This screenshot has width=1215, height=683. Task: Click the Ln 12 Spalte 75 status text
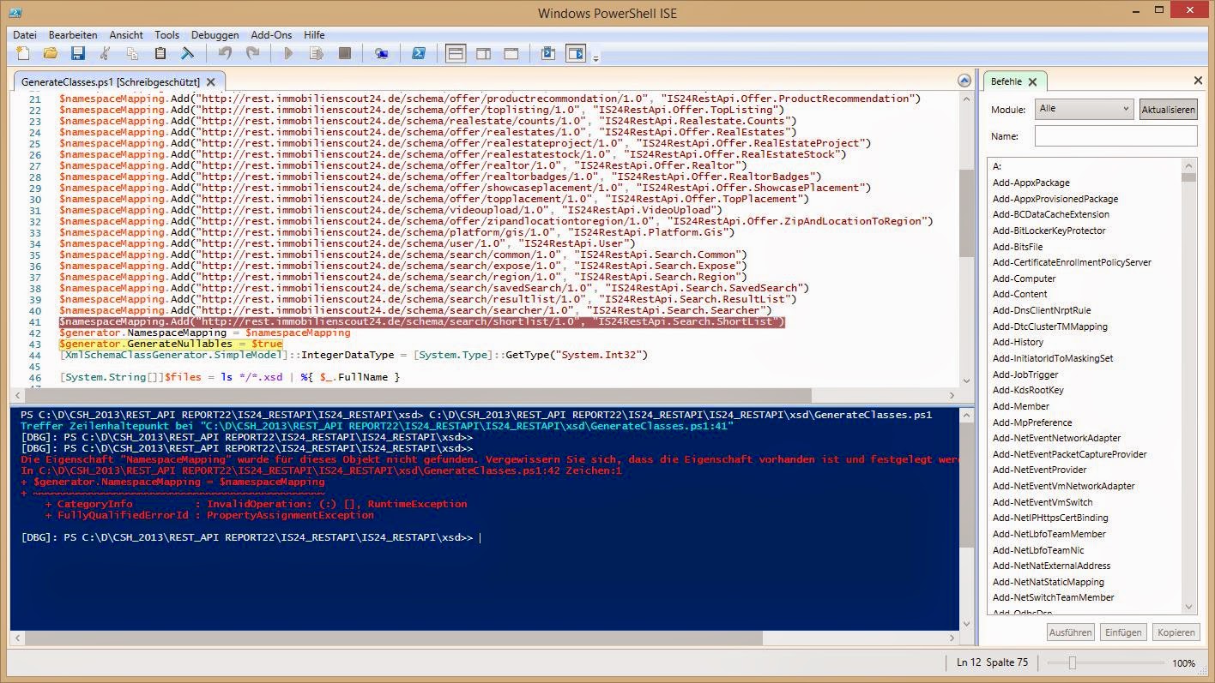[x=992, y=662]
